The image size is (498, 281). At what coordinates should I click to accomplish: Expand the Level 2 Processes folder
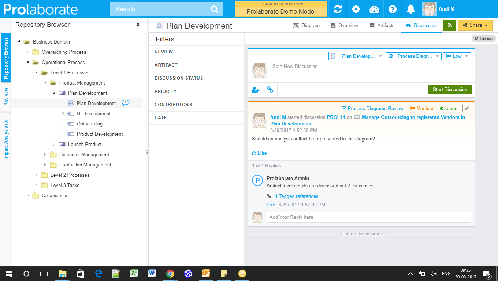click(x=36, y=175)
